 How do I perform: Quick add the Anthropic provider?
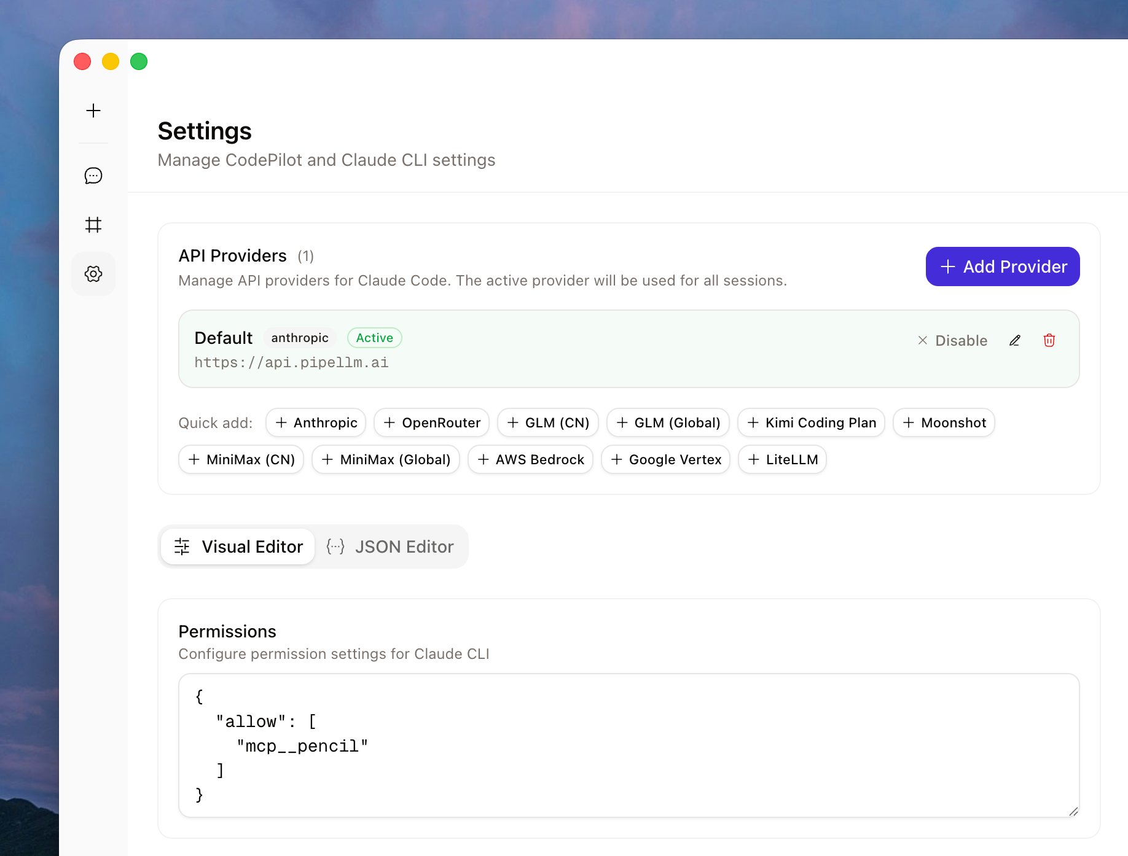pyautogui.click(x=316, y=422)
